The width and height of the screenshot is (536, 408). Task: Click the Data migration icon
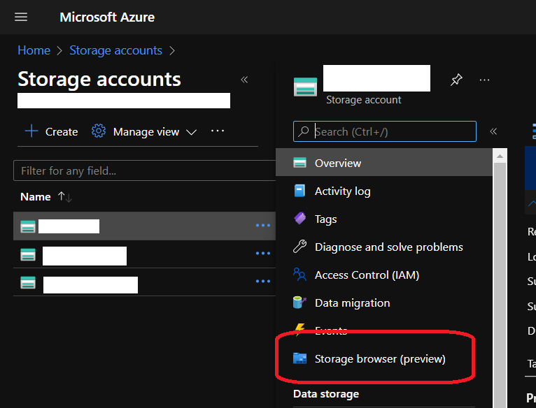[300, 303]
